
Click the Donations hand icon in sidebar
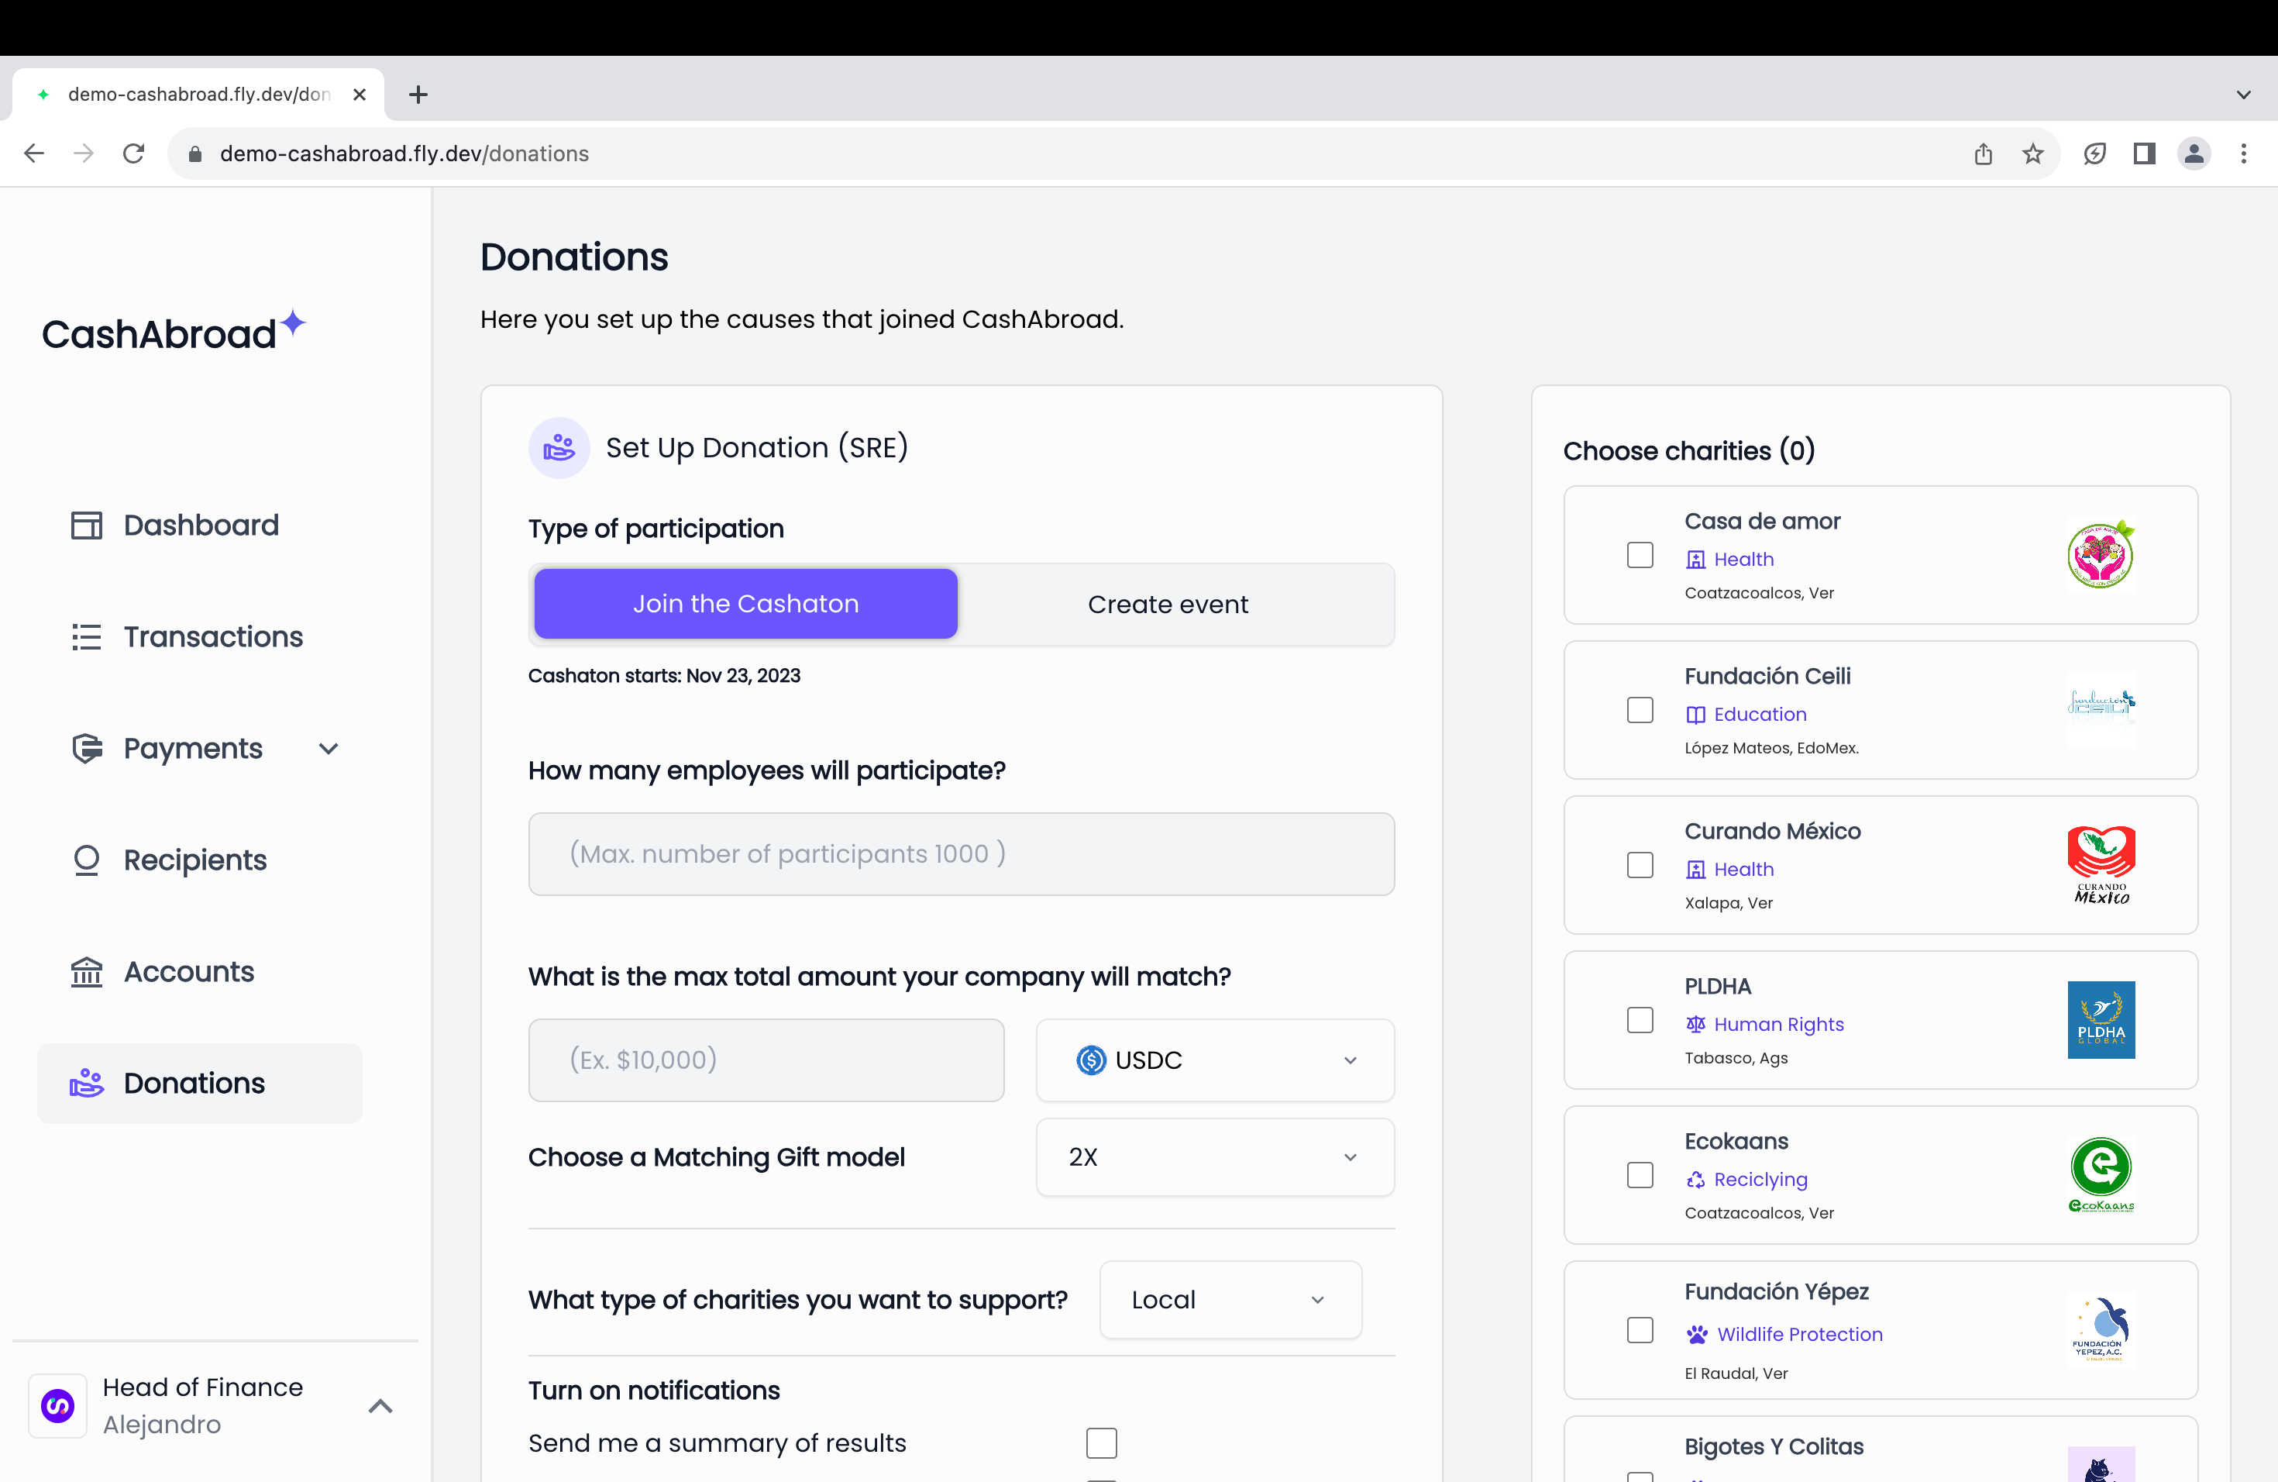pos(86,1083)
